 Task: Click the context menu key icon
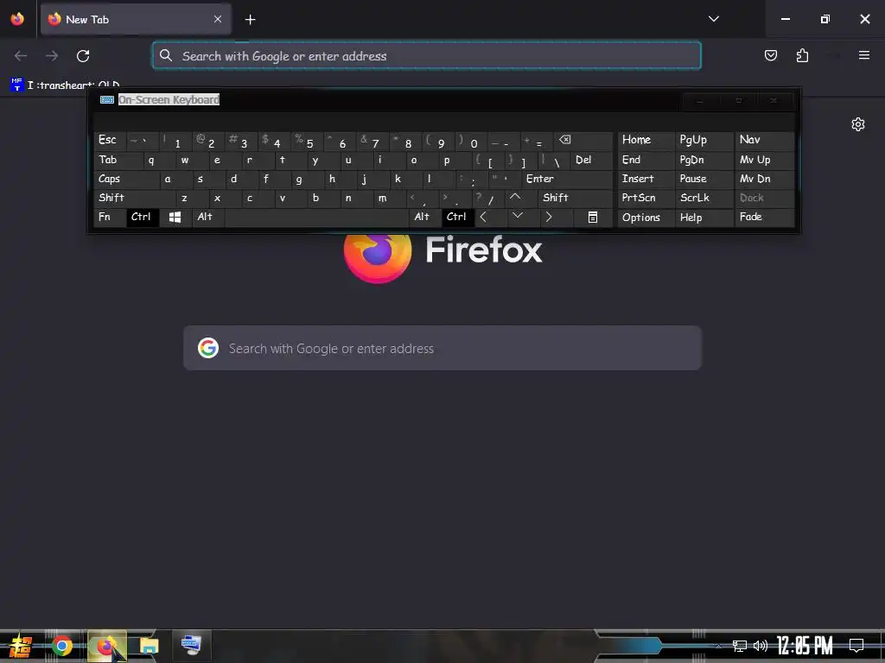tap(593, 217)
